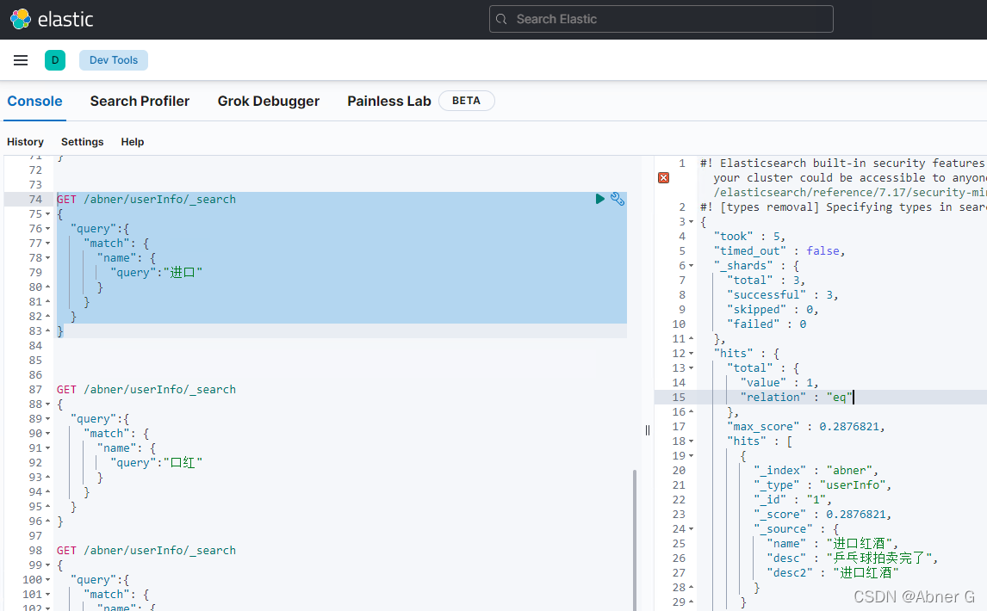Screen dimensions: 987x611
Task: Switch to the Console tab
Action: click(x=34, y=102)
